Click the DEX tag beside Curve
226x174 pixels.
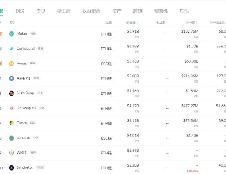tap(33, 123)
